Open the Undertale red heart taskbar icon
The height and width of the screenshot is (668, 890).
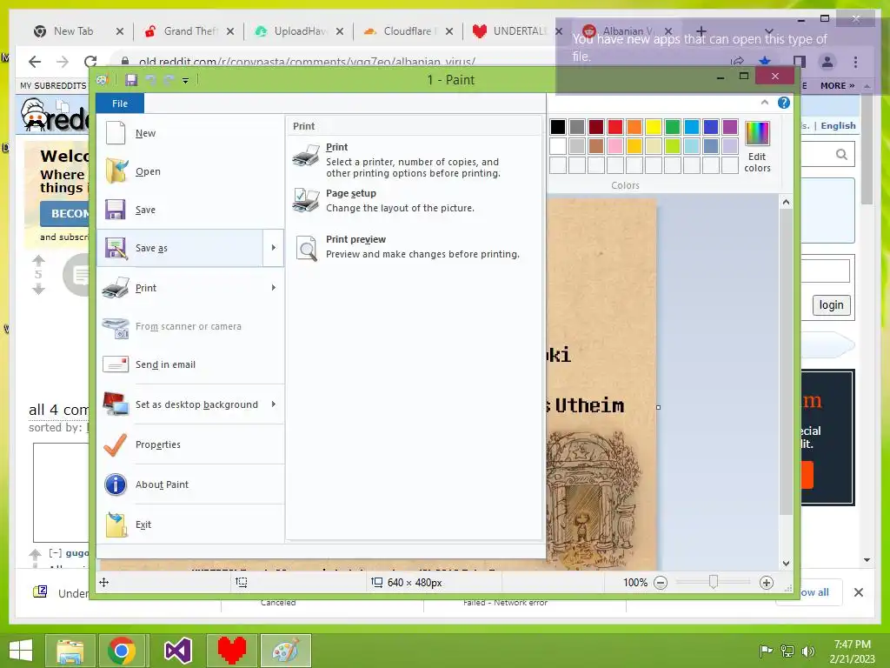click(231, 651)
